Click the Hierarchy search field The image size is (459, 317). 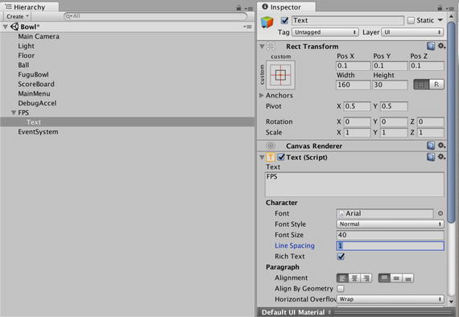coord(155,16)
